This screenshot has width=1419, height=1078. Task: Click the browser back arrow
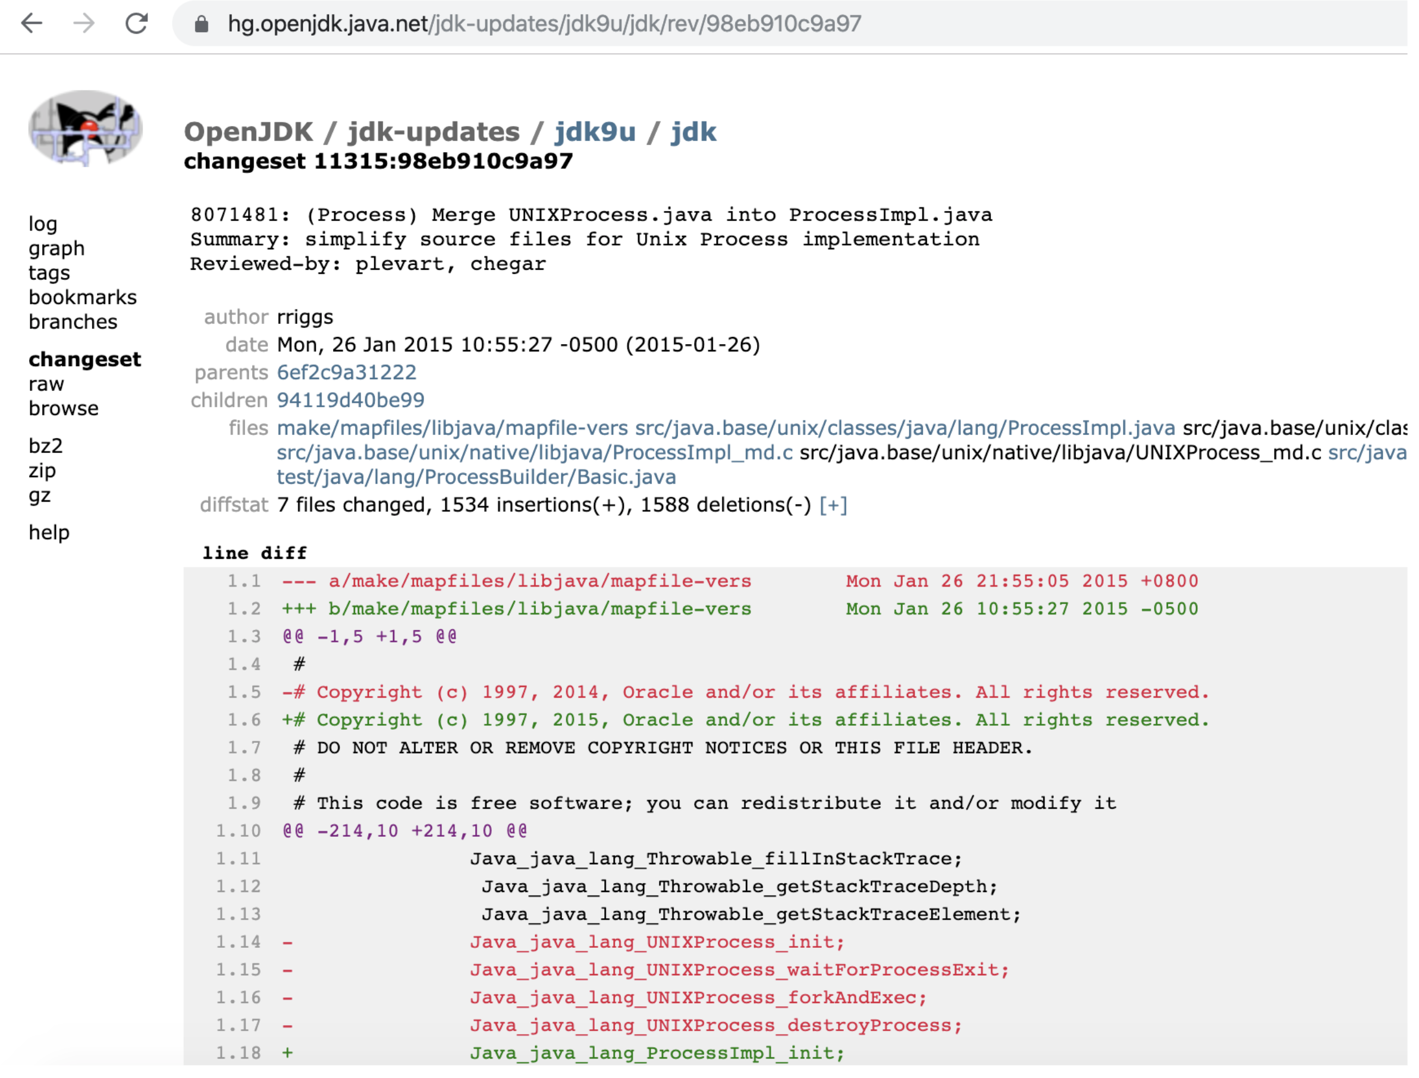(32, 24)
